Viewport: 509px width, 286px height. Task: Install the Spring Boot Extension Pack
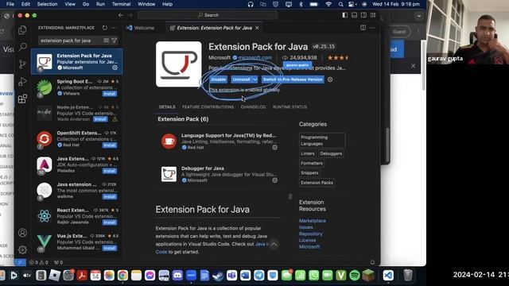110,94
